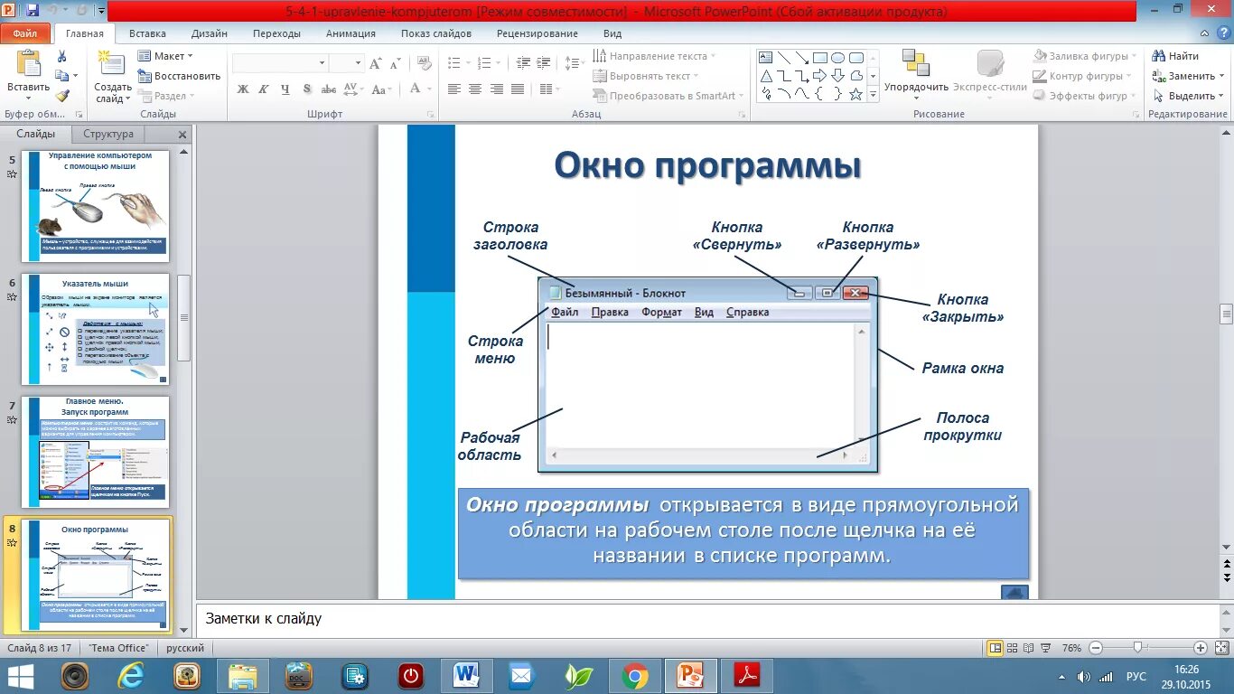Click the numbered list icon
This screenshot has width=1234, height=694.
click(483, 63)
